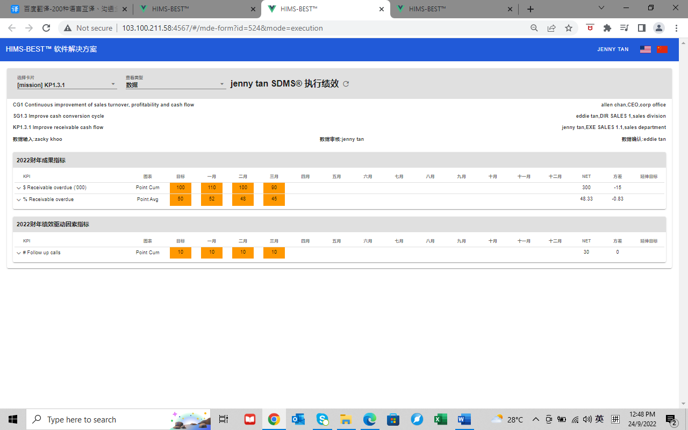This screenshot has height=430, width=688.
Task: Share this page via address bar icon
Action: (x=551, y=28)
